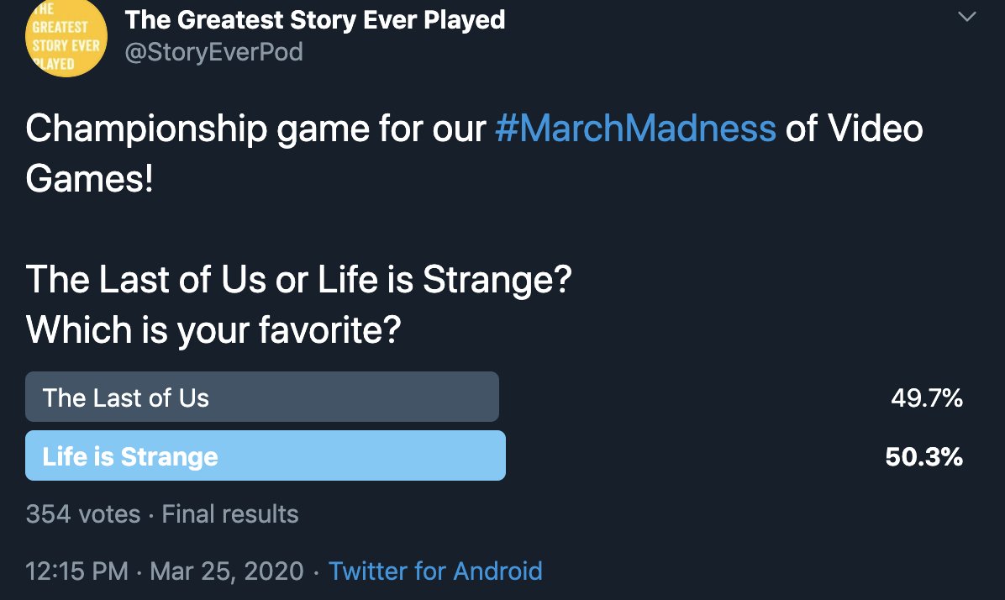This screenshot has height=600, width=1005.
Task: Click Life is Strange option label
Action: point(130,457)
